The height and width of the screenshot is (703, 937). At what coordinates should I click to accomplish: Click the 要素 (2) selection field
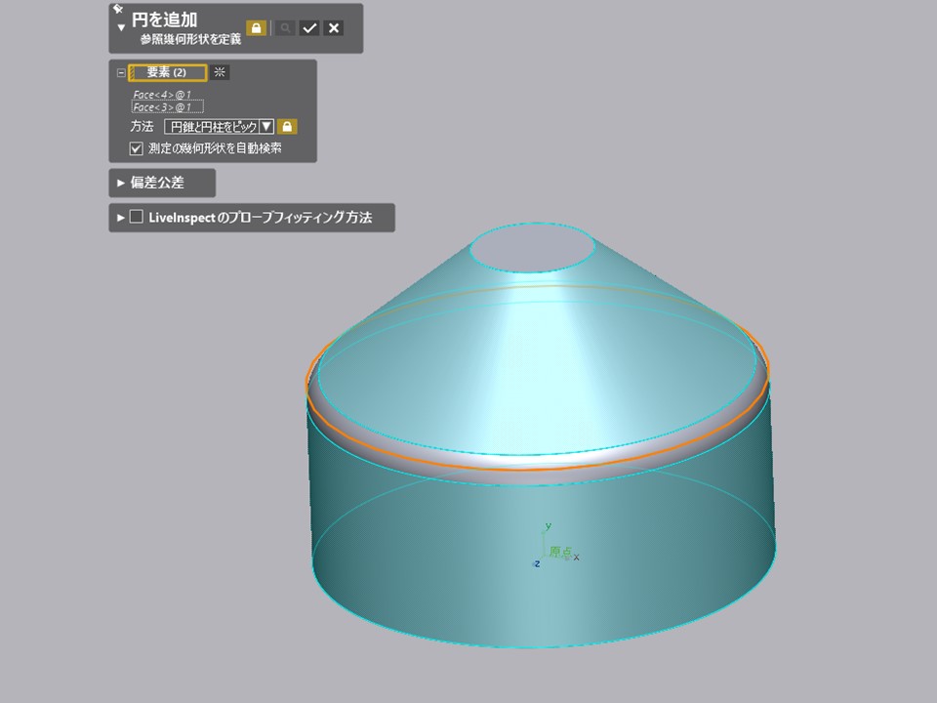[x=167, y=72]
